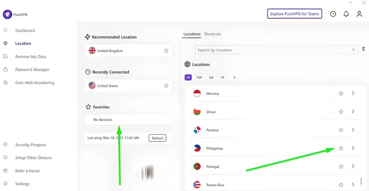Open Dashboard from the sidebar

(x=25, y=30)
